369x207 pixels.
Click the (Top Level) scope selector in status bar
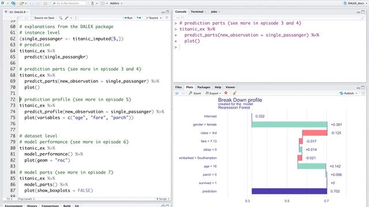(26, 199)
